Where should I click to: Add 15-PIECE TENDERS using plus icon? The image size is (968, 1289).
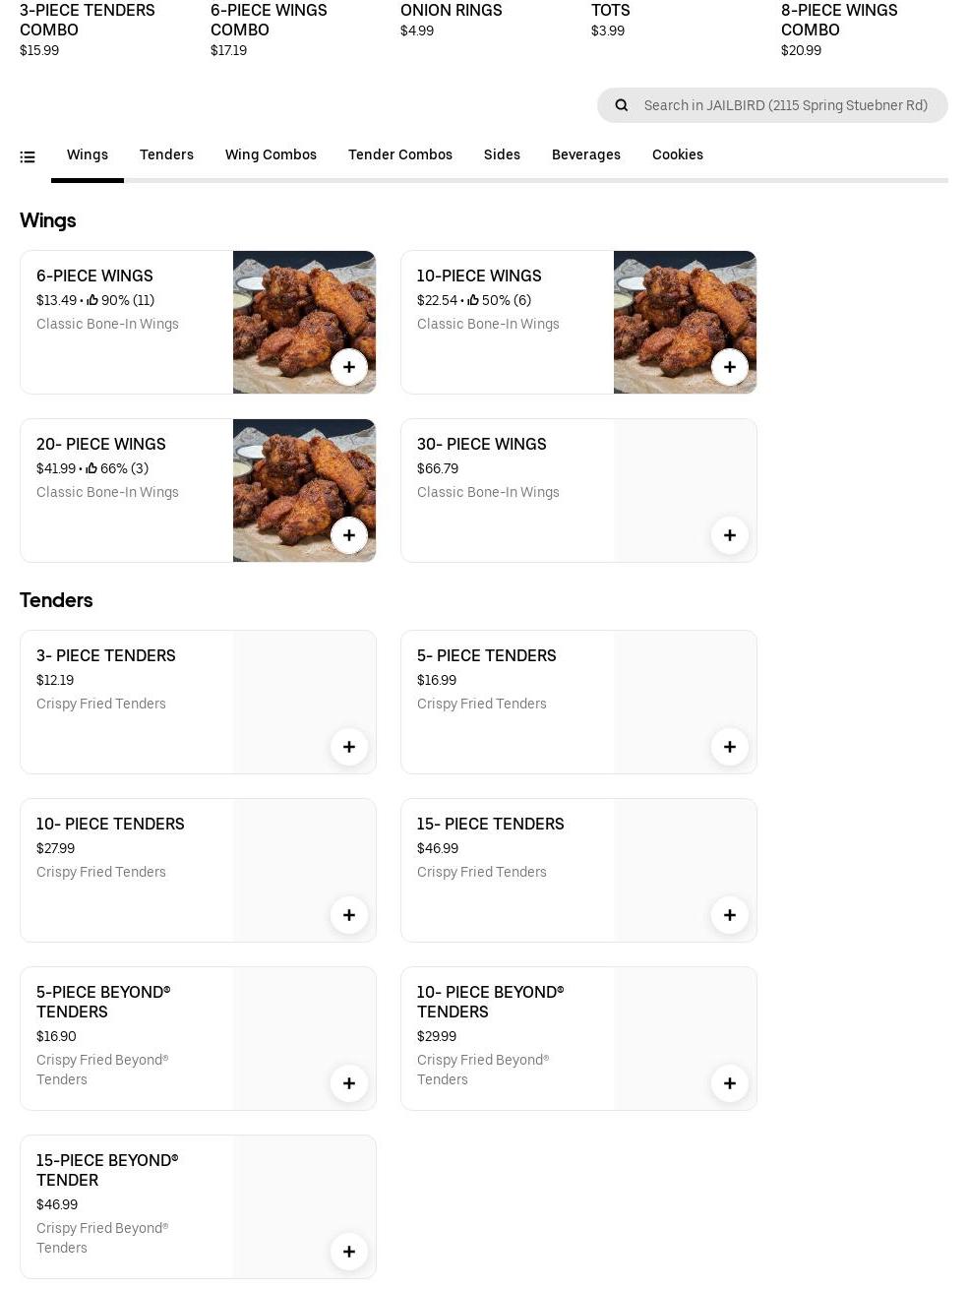(730, 915)
